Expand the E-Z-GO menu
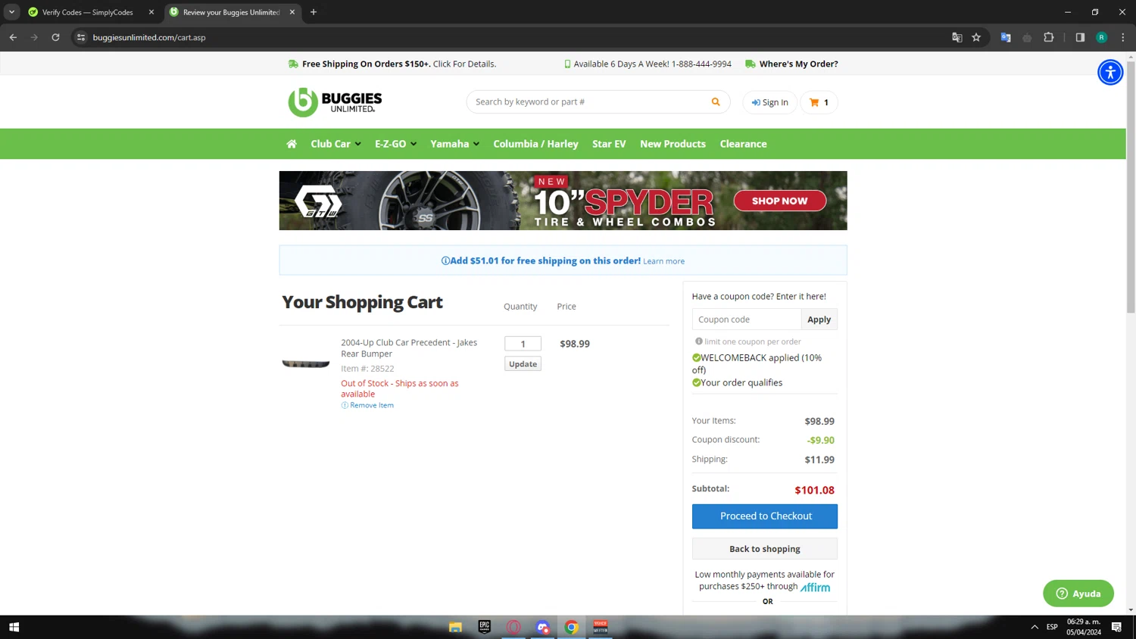Image resolution: width=1136 pixels, height=639 pixels. tap(395, 144)
